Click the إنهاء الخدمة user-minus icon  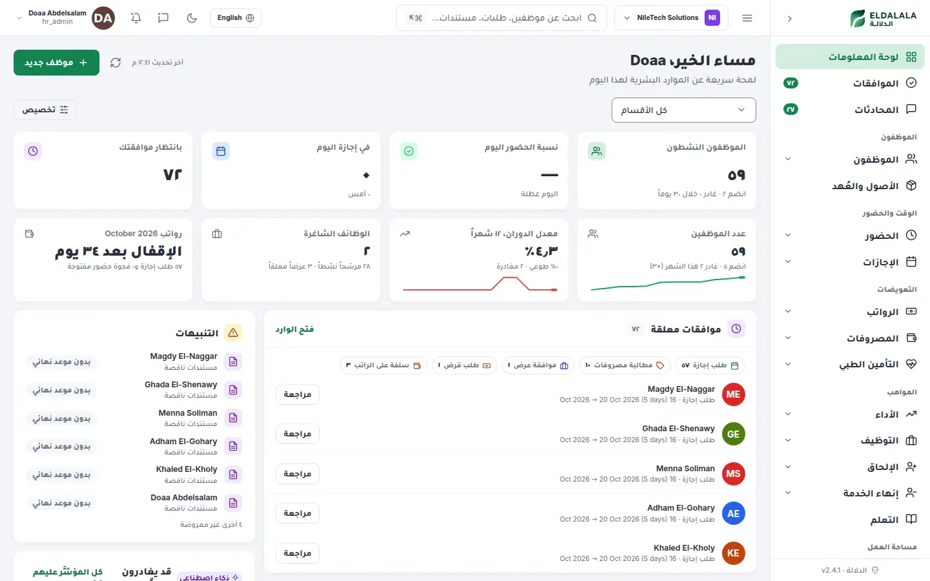coord(911,493)
